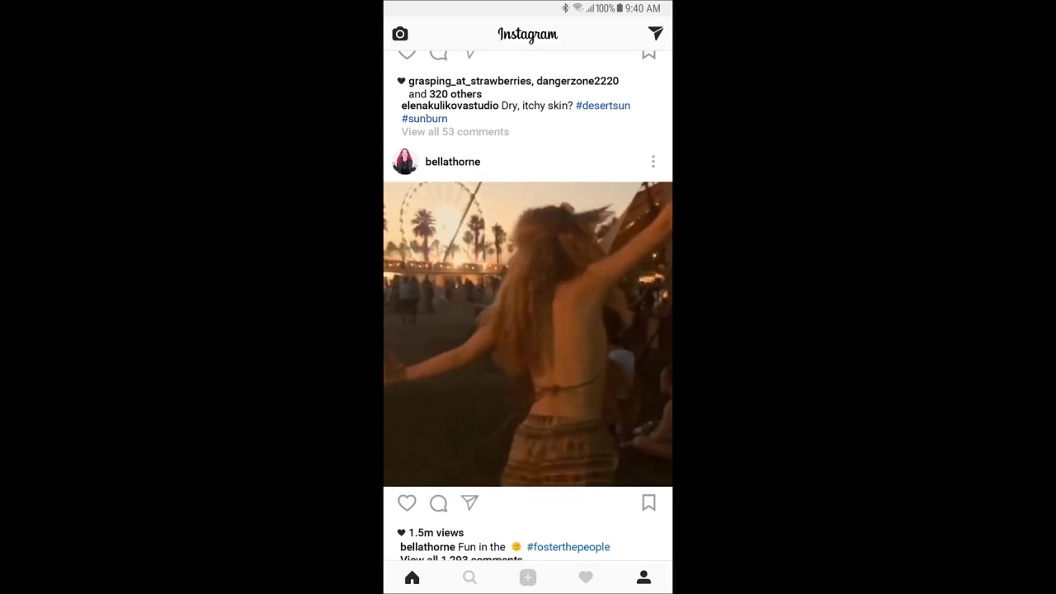1056x594 pixels.
Task: Share bellathorne post via send icon
Action: click(469, 502)
